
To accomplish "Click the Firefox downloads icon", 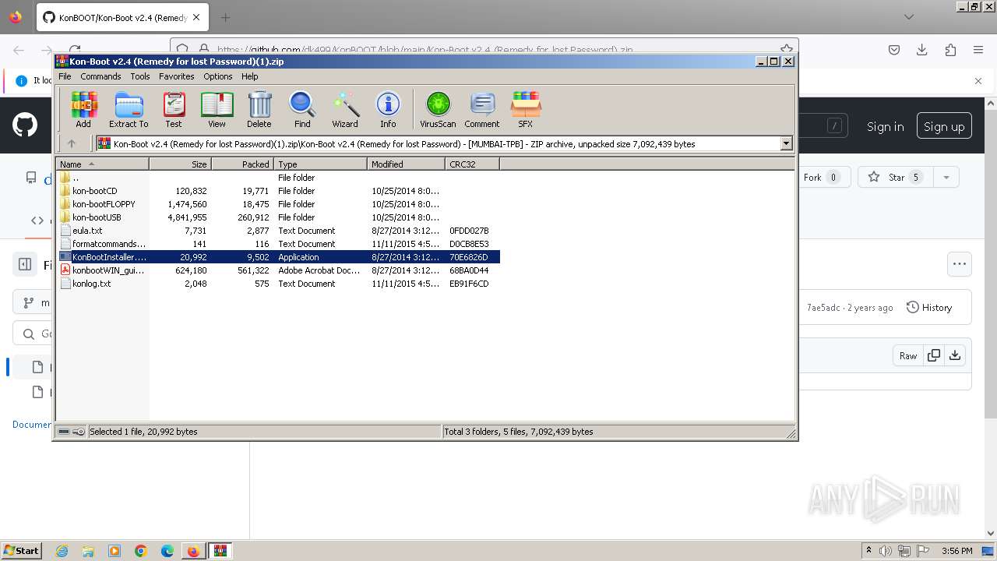I will point(922,50).
